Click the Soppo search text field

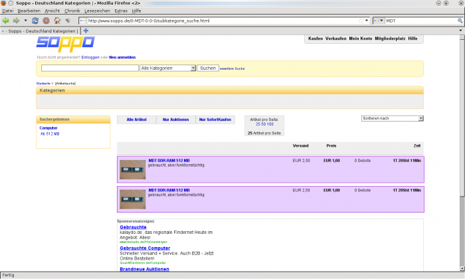(90, 68)
